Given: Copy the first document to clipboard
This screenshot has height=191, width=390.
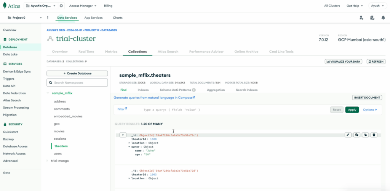Looking at the screenshot, I should click(356, 135).
